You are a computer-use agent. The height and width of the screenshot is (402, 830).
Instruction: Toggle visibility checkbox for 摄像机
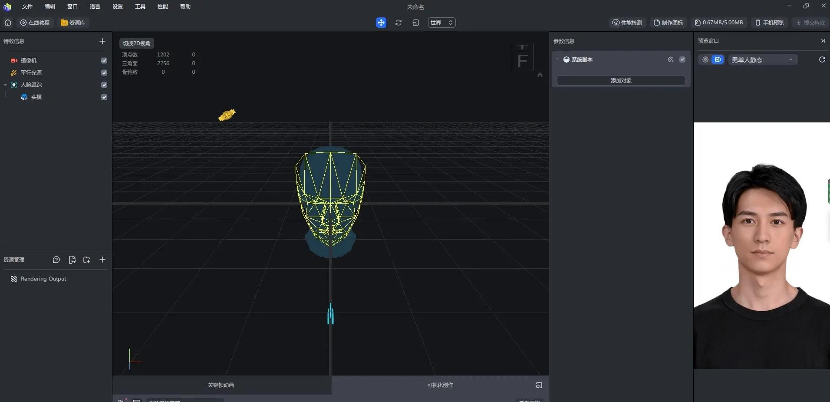point(104,61)
